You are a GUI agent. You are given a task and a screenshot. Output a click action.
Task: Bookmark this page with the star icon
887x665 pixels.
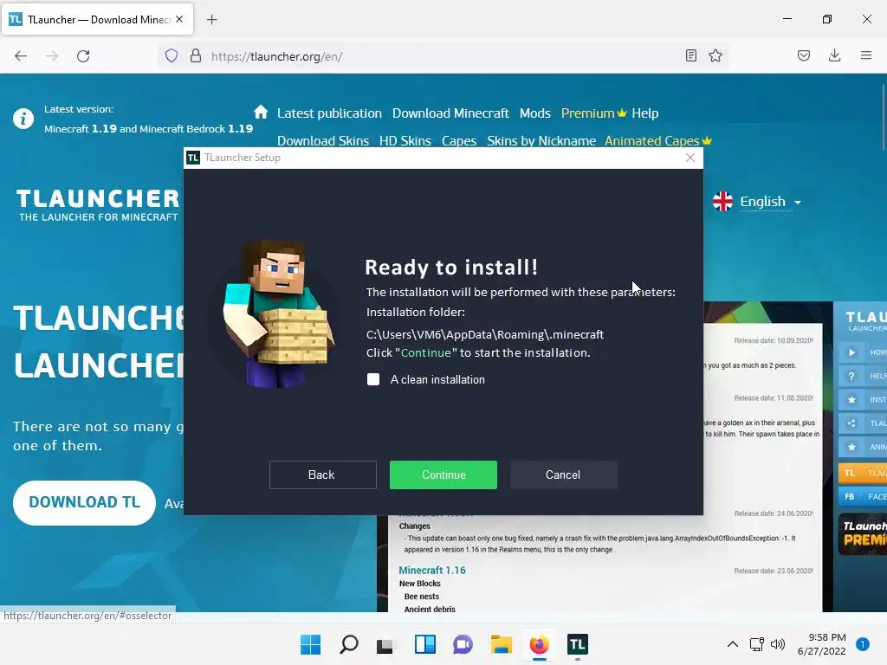[x=715, y=55]
